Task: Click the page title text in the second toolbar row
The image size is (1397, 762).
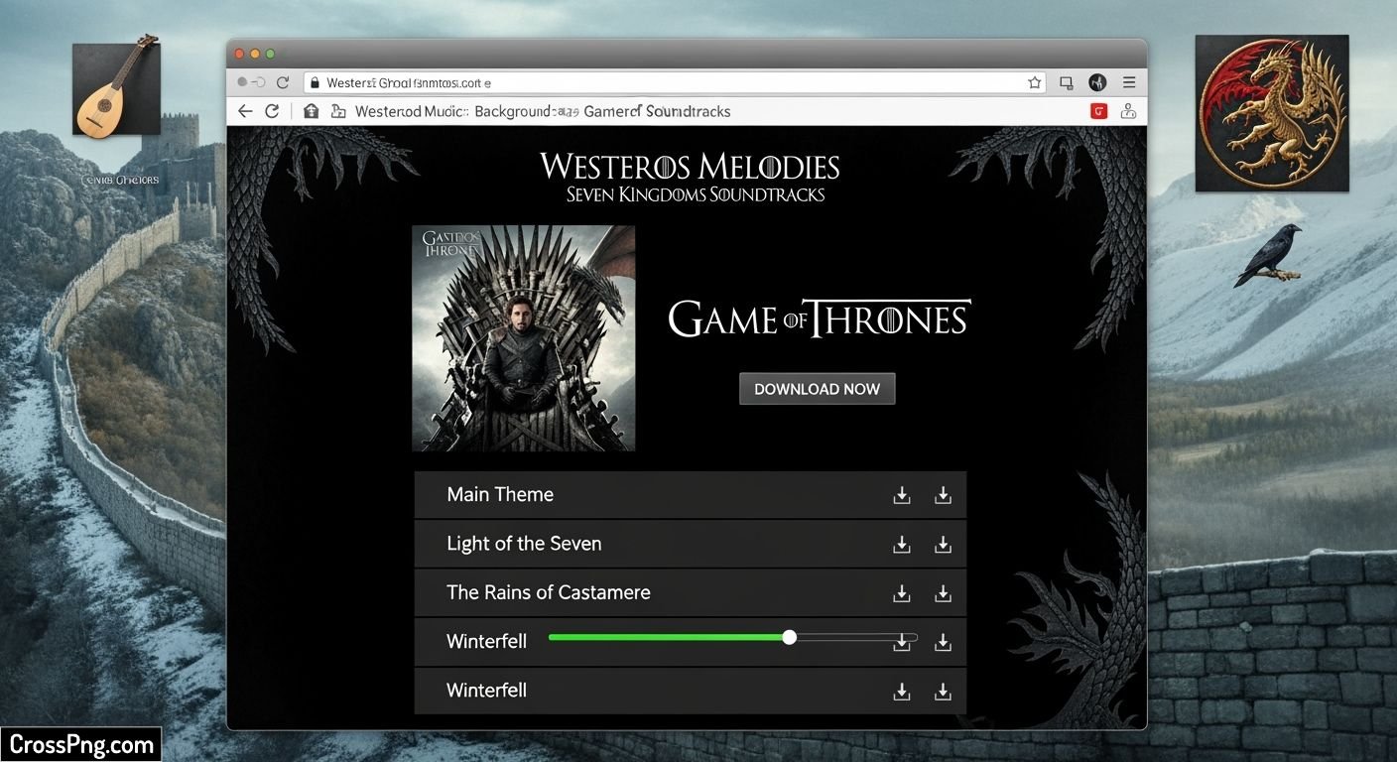Action: pyautogui.click(x=543, y=111)
